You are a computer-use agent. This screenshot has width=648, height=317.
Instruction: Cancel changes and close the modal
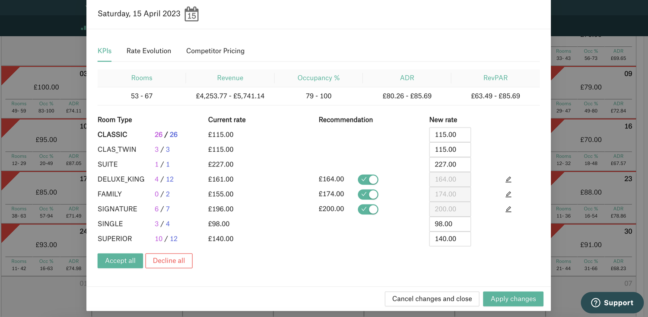(x=432, y=298)
